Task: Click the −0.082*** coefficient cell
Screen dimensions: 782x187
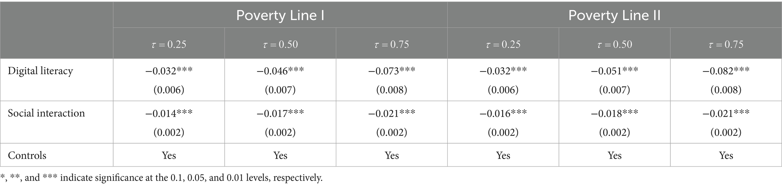Action: point(726,71)
